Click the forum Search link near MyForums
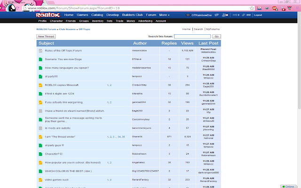 (x=198, y=29)
